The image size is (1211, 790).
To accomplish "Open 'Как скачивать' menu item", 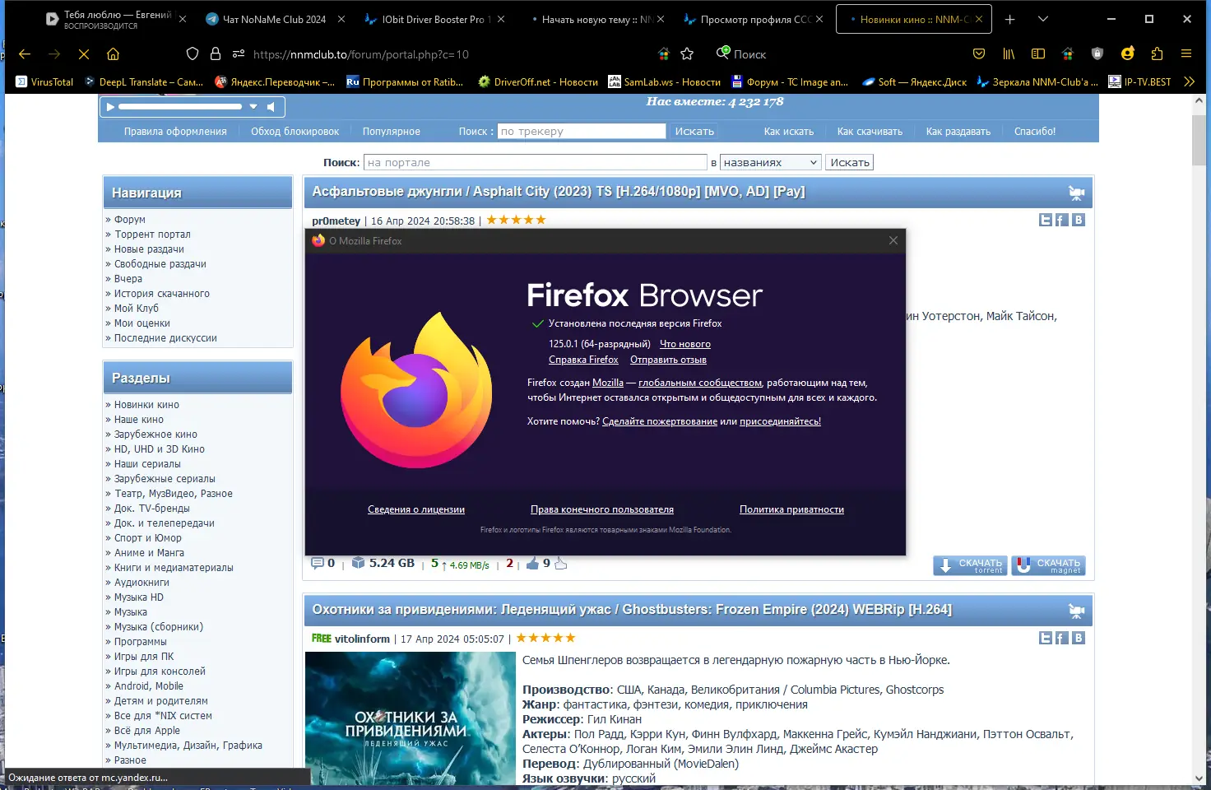I will [870, 132].
